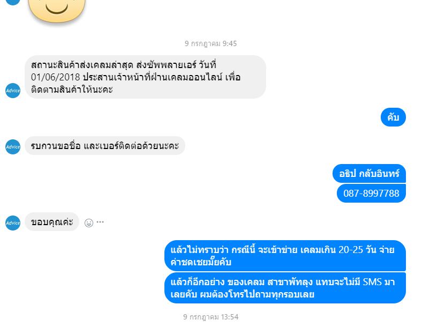Select the 9 กรกฎาคม 13:54 timestamp
This screenshot has height=327, width=422.
click(210, 317)
